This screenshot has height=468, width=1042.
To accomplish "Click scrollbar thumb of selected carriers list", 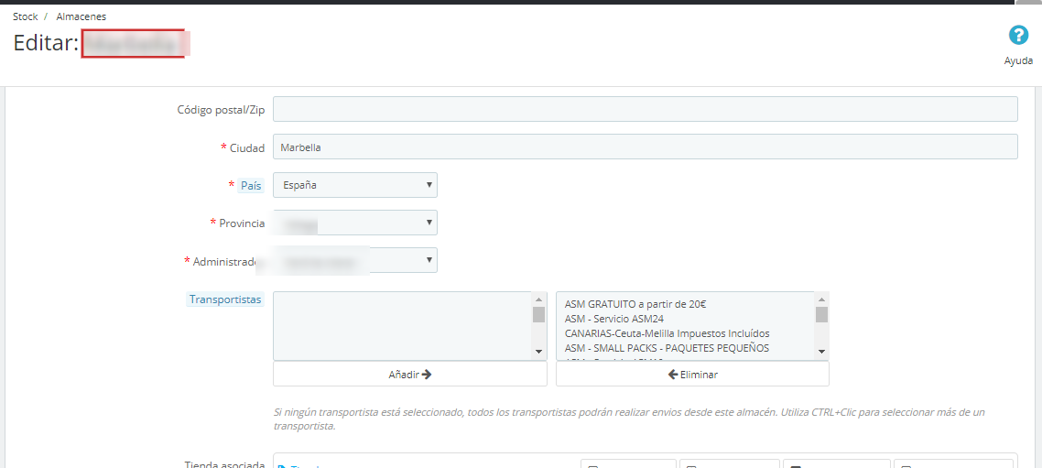I will [x=822, y=314].
